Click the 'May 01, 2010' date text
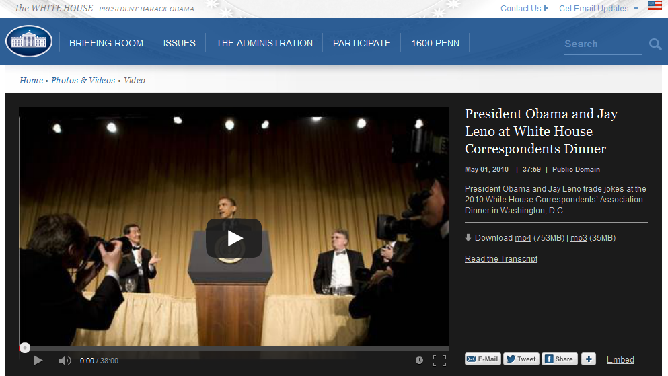This screenshot has height=376, width=668. click(486, 169)
